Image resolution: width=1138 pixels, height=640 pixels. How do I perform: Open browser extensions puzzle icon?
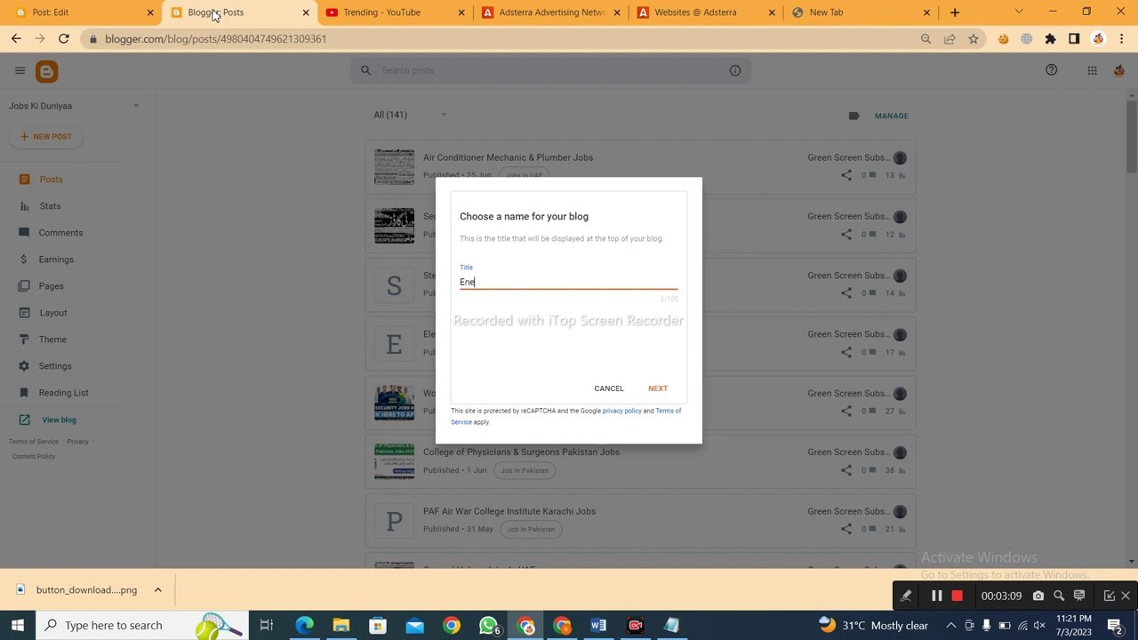(x=1051, y=39)
